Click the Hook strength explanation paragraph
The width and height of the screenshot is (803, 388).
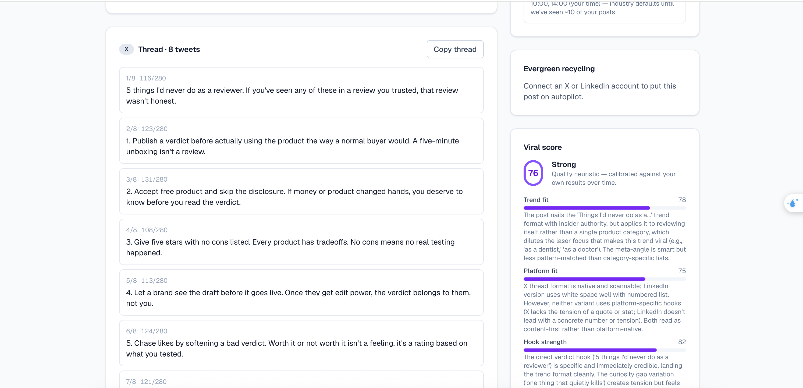click(603, 370)
